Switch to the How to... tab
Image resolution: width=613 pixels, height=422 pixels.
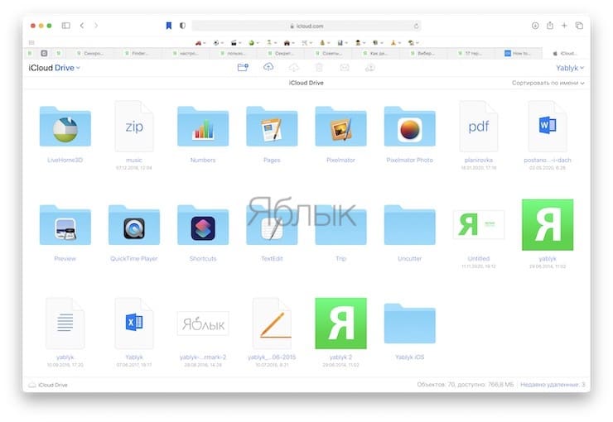(x=518, y=53)
